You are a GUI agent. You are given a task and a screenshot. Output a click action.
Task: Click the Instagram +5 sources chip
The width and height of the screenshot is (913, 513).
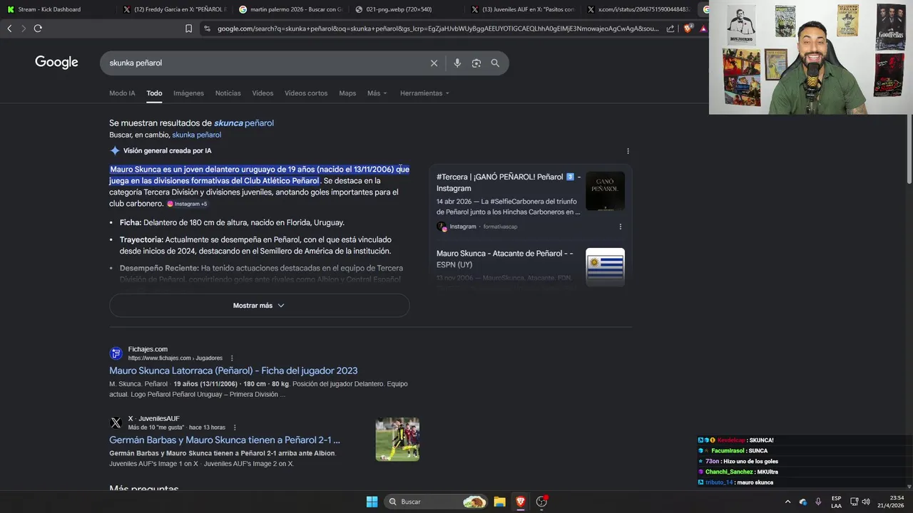pyautogui.click(x=187, y=204)
